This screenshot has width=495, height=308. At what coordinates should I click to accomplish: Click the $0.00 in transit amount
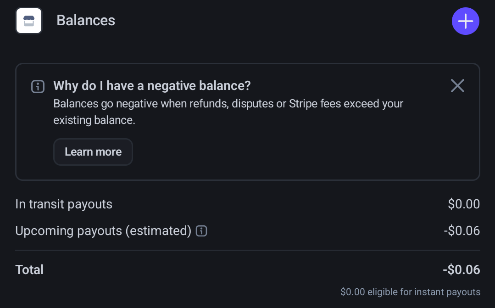464,204
